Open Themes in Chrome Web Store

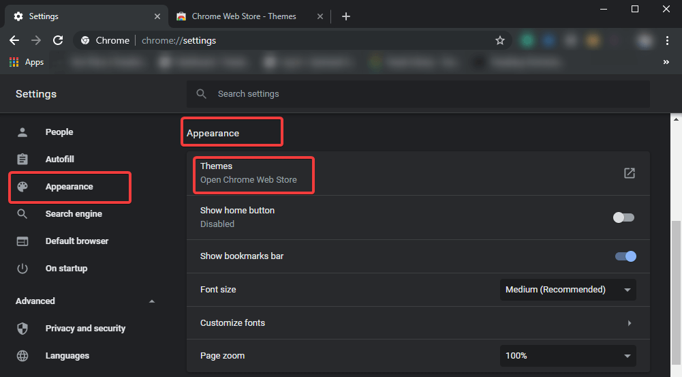[418, 173]
